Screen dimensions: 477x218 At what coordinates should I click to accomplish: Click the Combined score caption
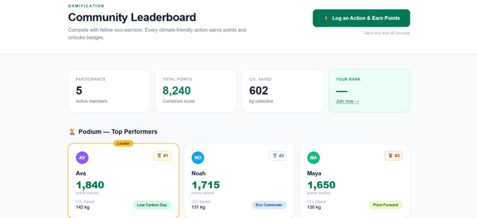pyautogui.click(x=179, y=101)
